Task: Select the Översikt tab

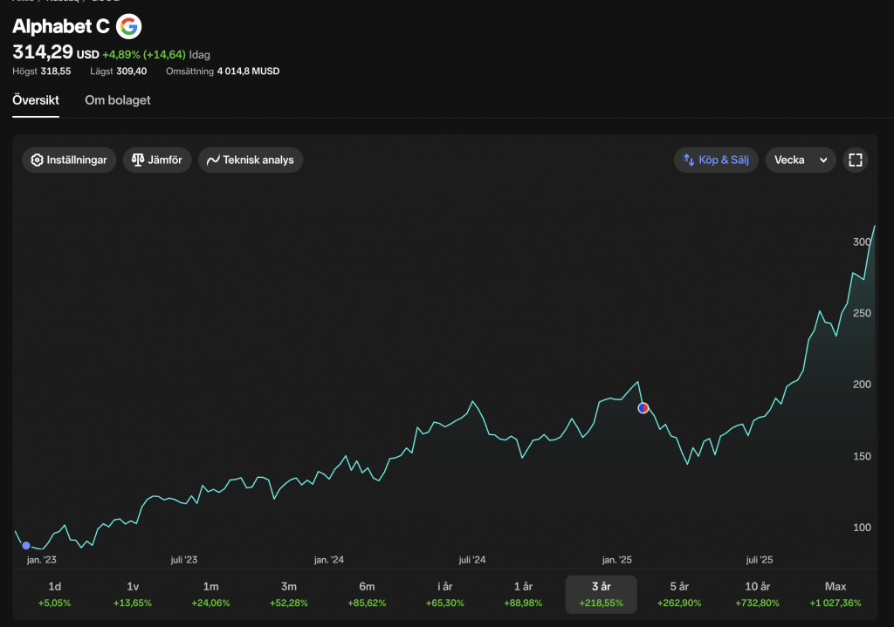Action: pos(36,100)
